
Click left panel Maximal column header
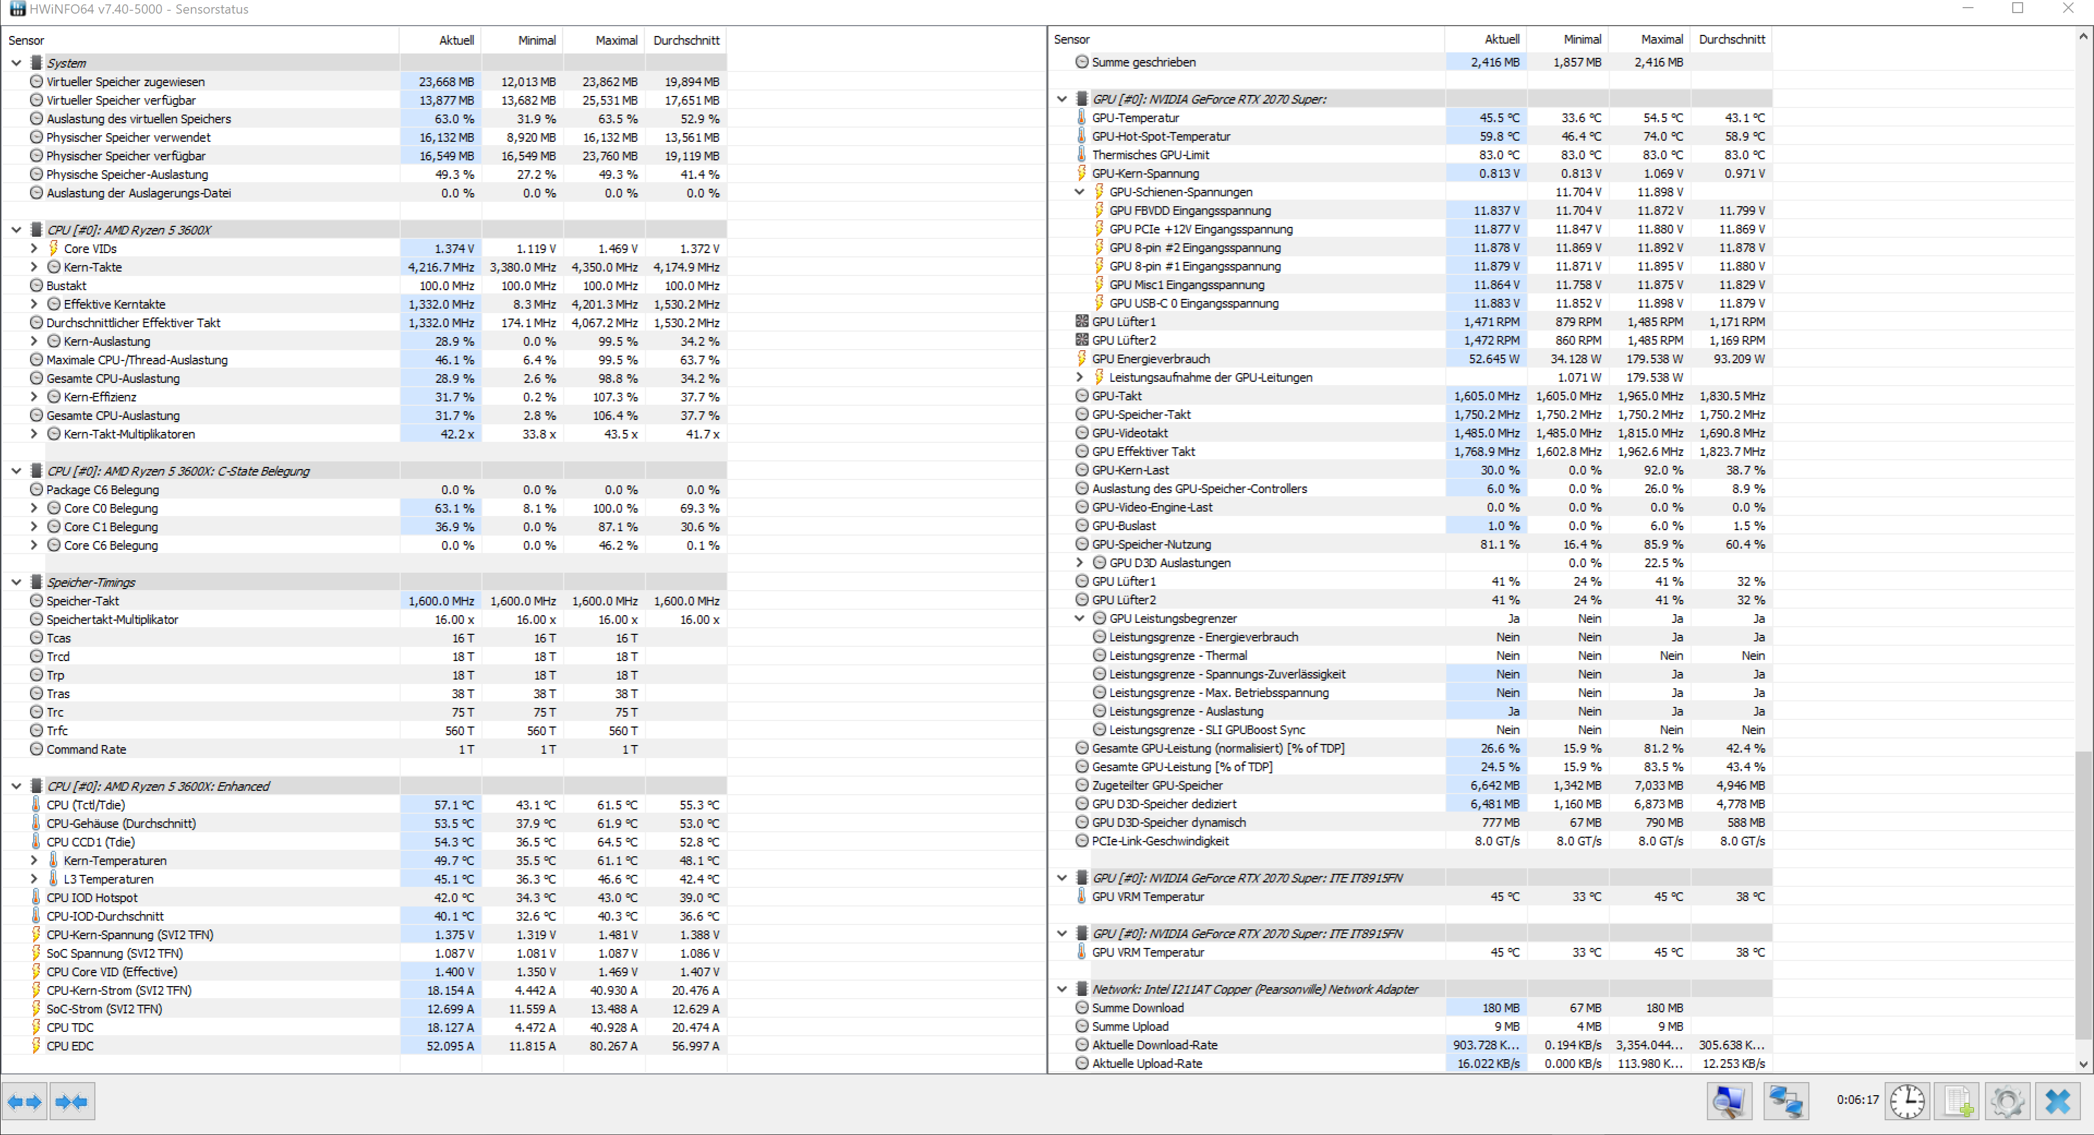603,40
